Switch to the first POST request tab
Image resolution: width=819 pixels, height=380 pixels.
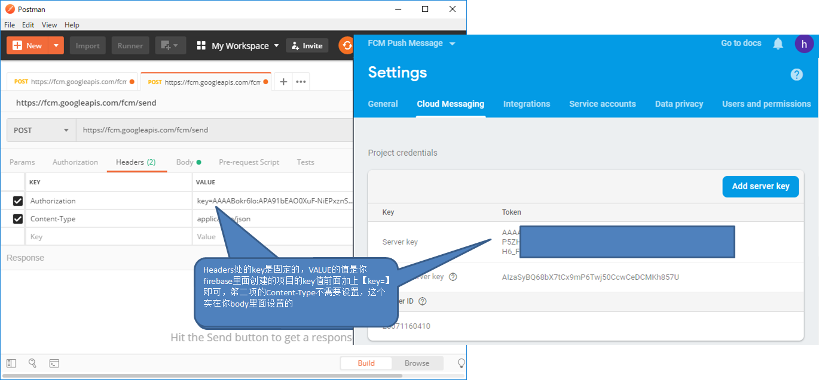coord(72,82)
